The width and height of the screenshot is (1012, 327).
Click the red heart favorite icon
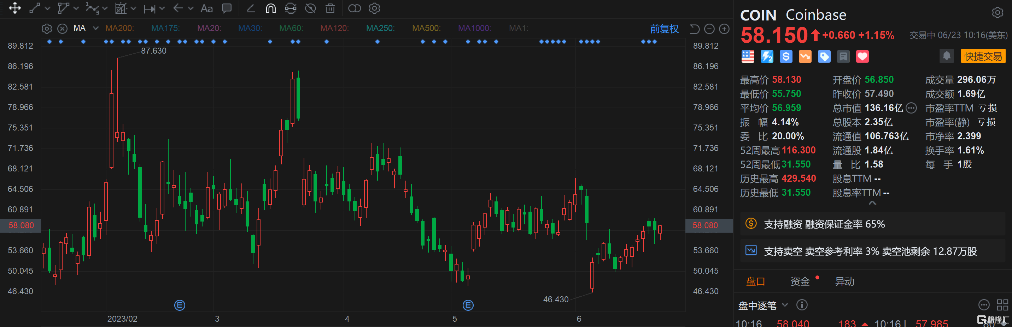point(862,56)
